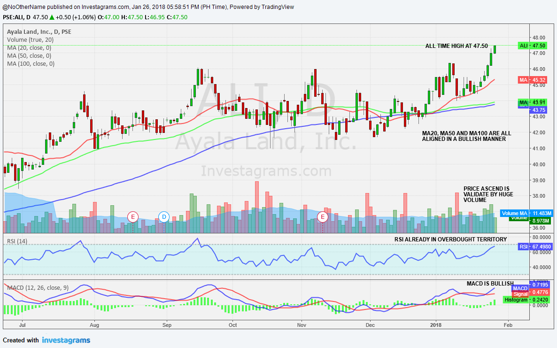This screenshot has height=348, width=557.
Task: Click the 0.0000 MACD axis label
Action: coord(540,305)
